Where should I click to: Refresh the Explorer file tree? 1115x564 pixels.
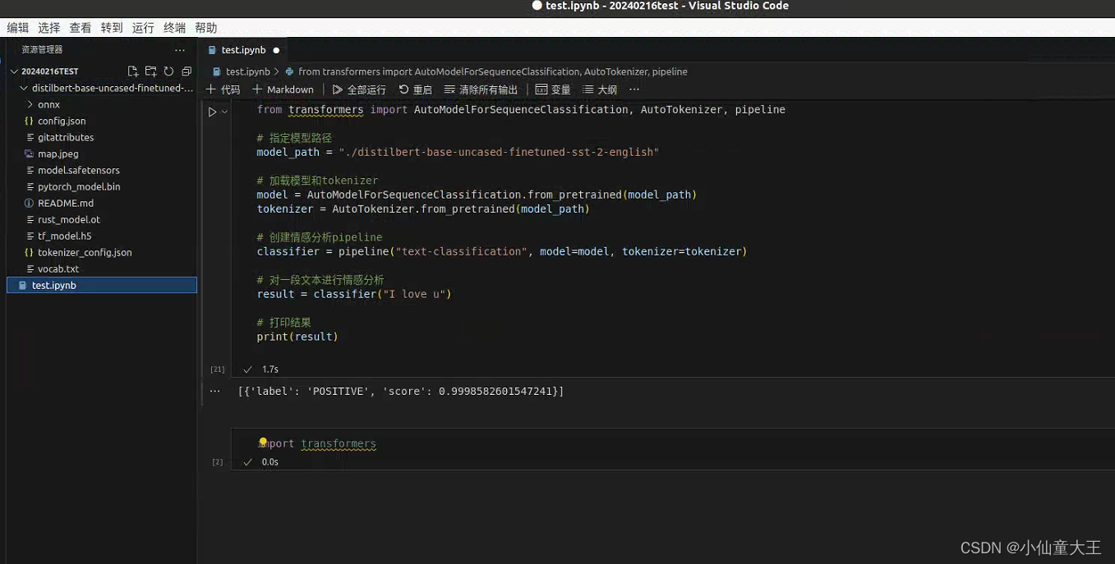click(168, 71)
